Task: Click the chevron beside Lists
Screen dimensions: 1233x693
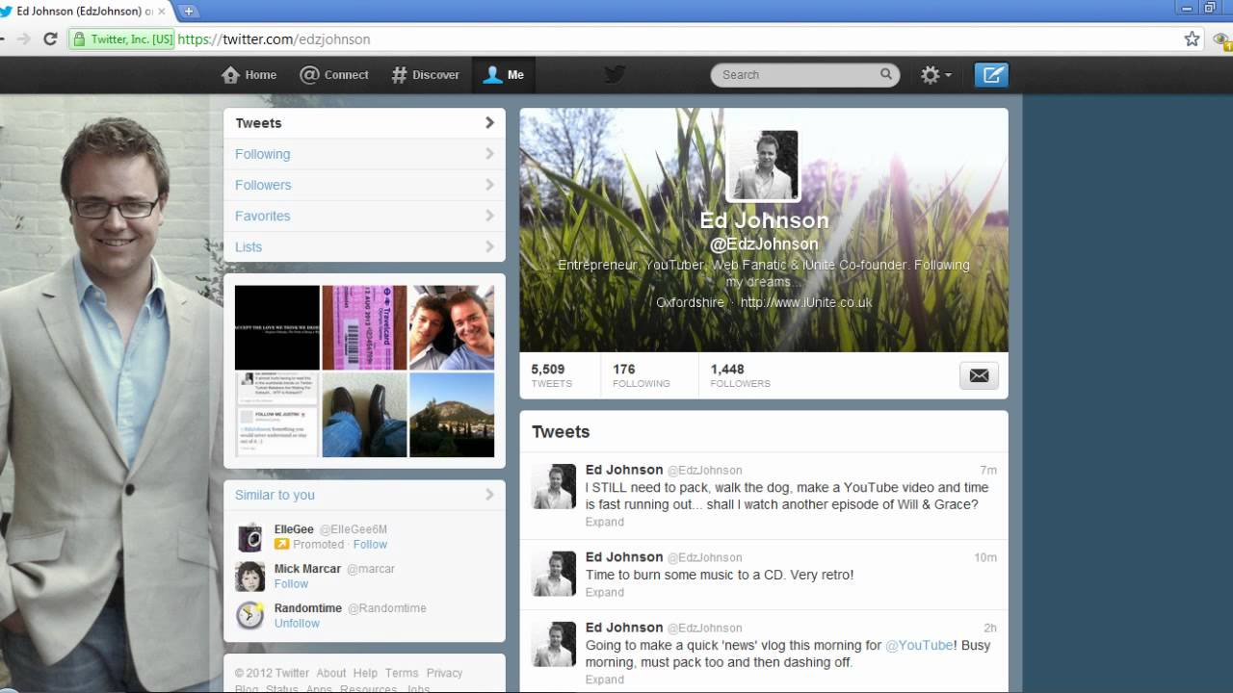Action: click(x=489, y=246)
